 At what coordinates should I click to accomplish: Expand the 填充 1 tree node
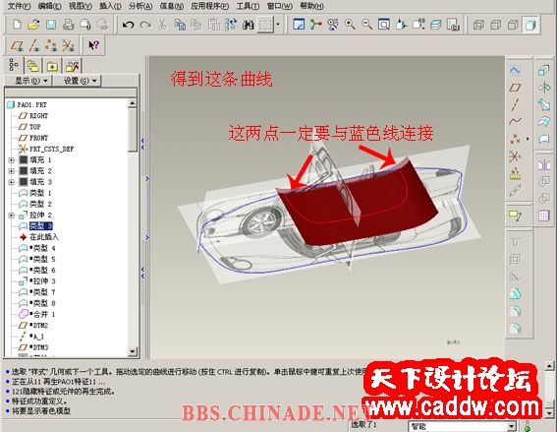(11, 160)
